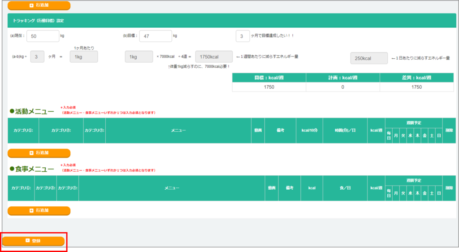Click the 1kg per-month result field
Viewport: 459px width, 252px height.
coord(84,57)
